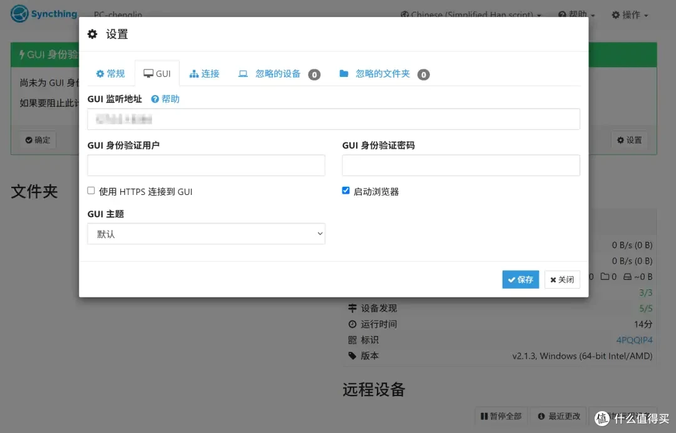Open the 忽略的设备 tab
The width and height of the screenshot is (676, 433).
pyautogui.click(x=279, y=74)
